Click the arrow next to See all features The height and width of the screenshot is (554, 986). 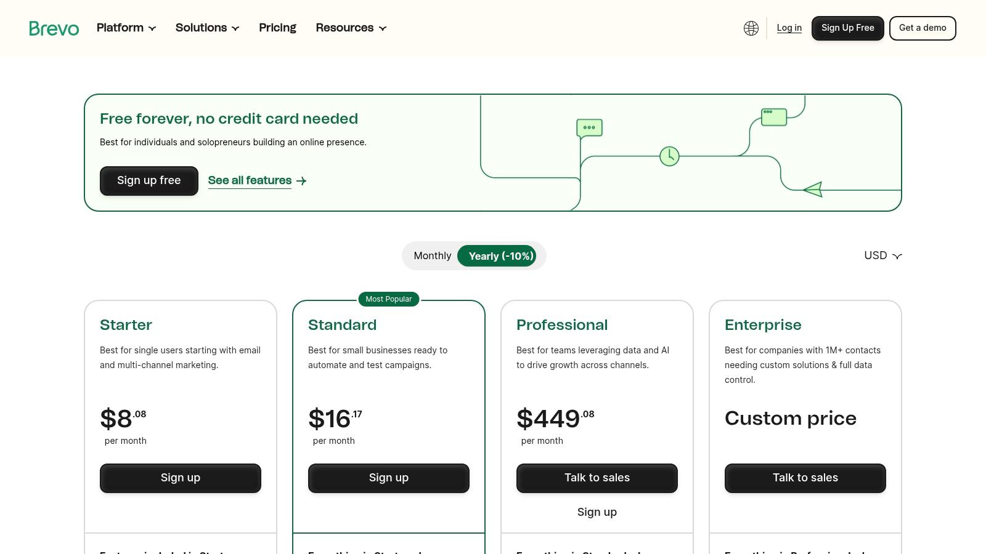pos(301,181)
